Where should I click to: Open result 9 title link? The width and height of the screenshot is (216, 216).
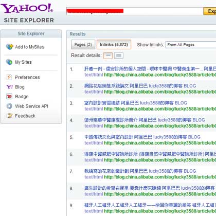[x=150, y=205]
